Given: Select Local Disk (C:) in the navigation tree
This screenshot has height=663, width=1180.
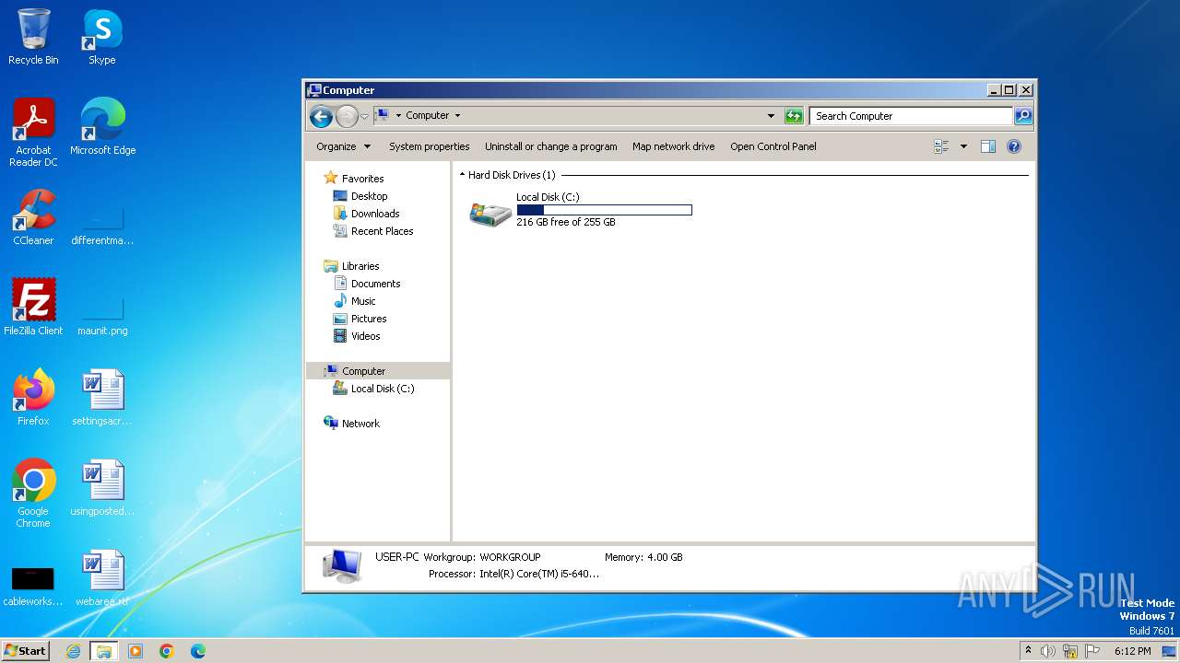Looking at the screenshot, I should (x=383, y=389).
